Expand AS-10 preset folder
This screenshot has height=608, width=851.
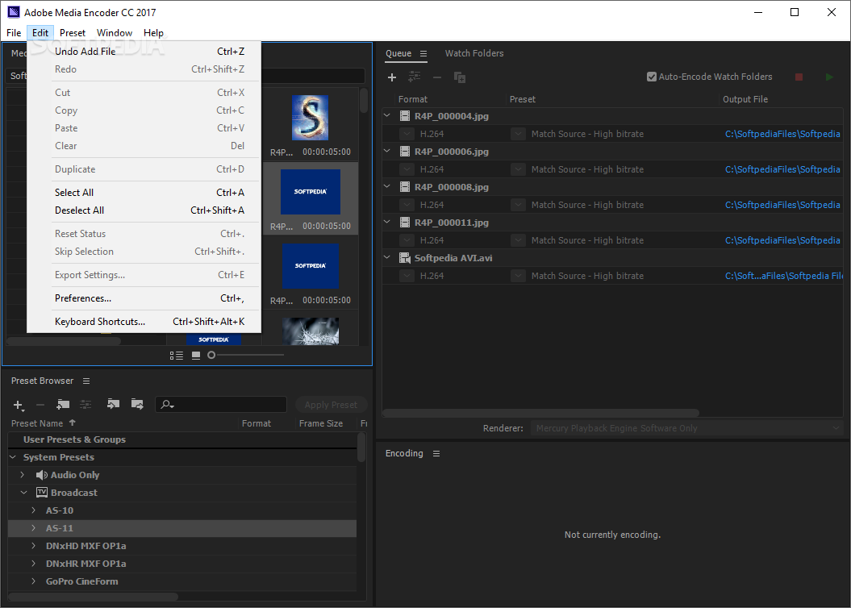coord(34,510)
